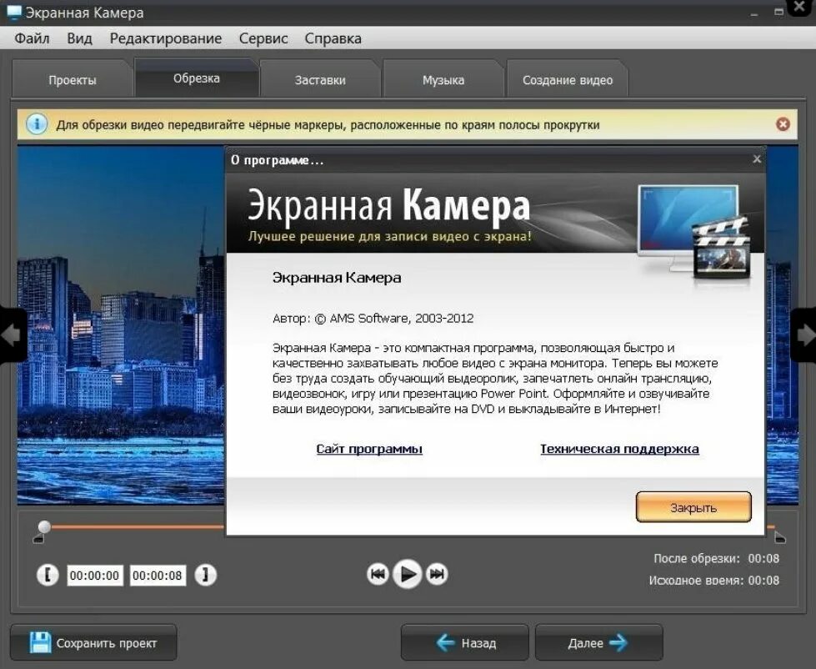816x669 pixels.
Task: Click the end time field 00:00:08
Action: (x=158, y=576)
